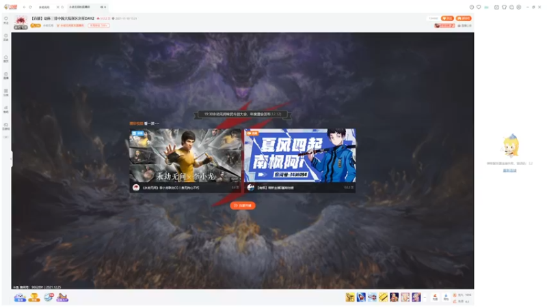Viewport: 547px width, 307px height.
Task: Send the airplane gift
Action: point(372,297)
